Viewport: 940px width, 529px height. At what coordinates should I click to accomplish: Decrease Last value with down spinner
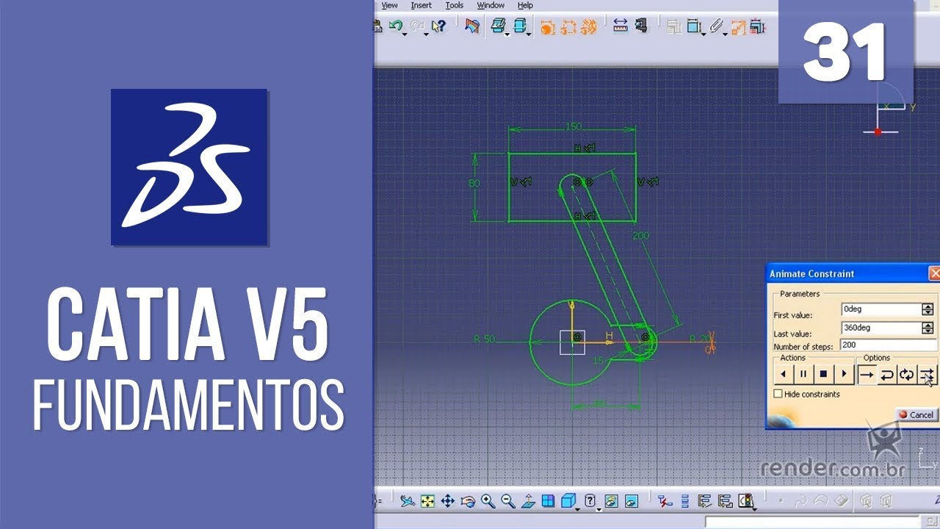tap(928, 331)
